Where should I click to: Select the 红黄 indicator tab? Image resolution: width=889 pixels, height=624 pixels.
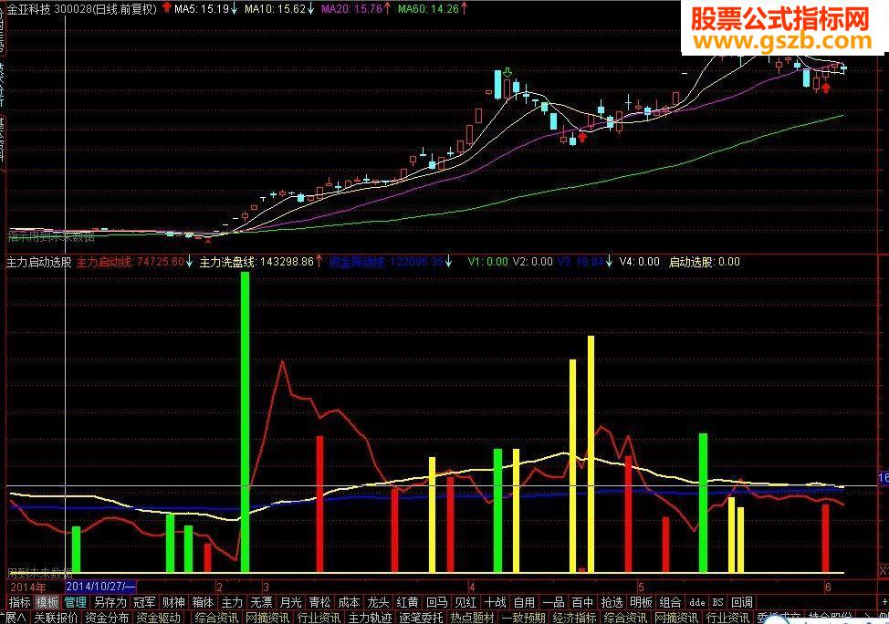coord(408,602)
